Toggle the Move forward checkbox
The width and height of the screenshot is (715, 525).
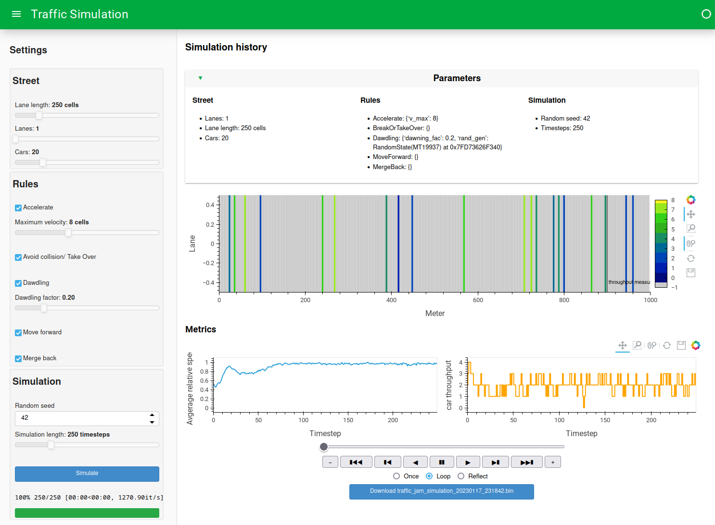[x=18, y=333]
